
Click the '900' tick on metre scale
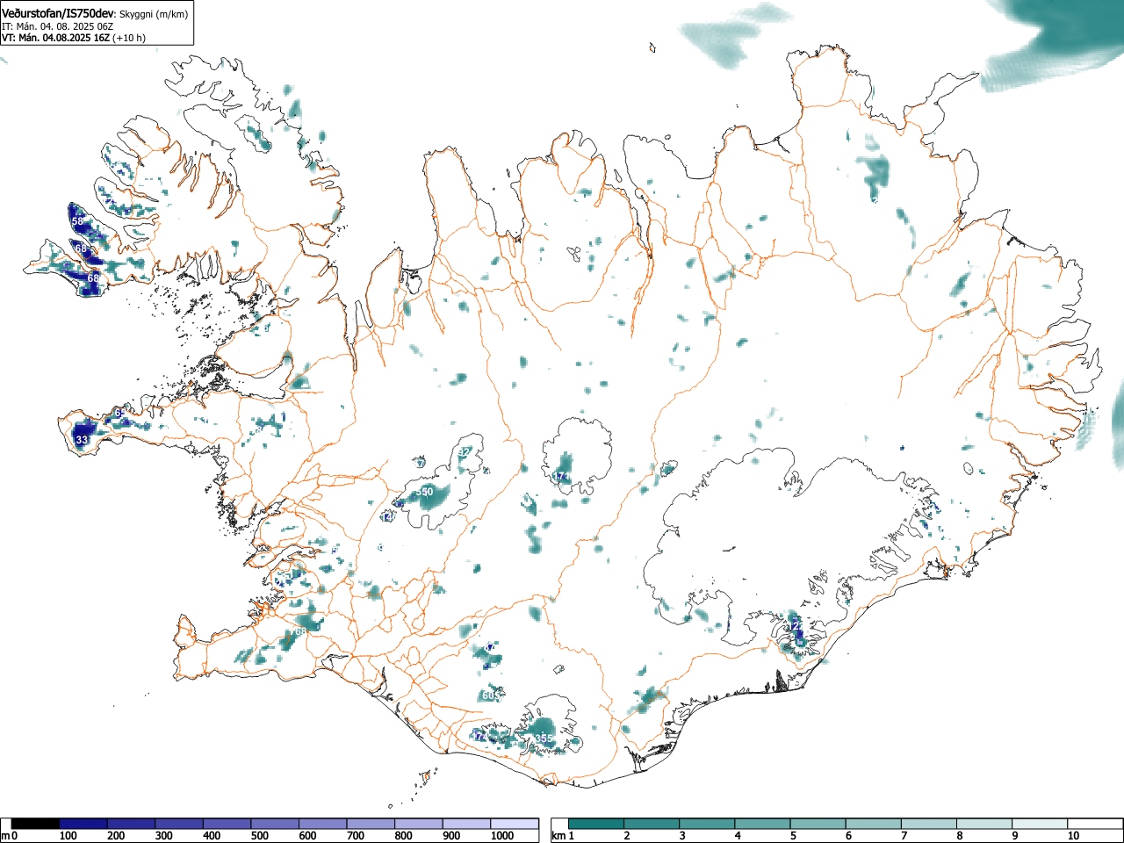(450, 836)
